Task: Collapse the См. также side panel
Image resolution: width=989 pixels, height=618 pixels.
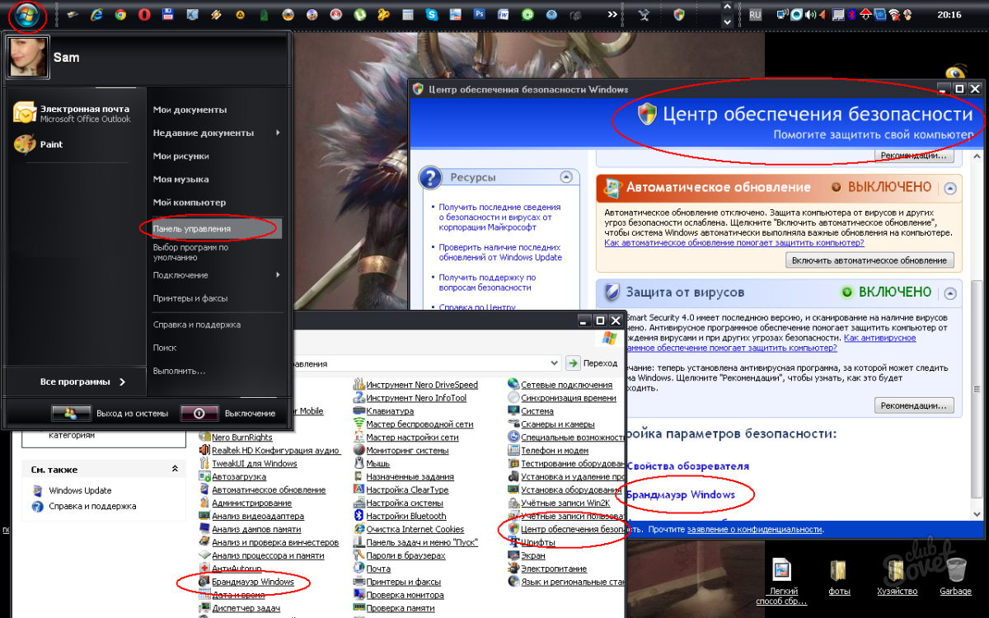Action: coord(175,469)
